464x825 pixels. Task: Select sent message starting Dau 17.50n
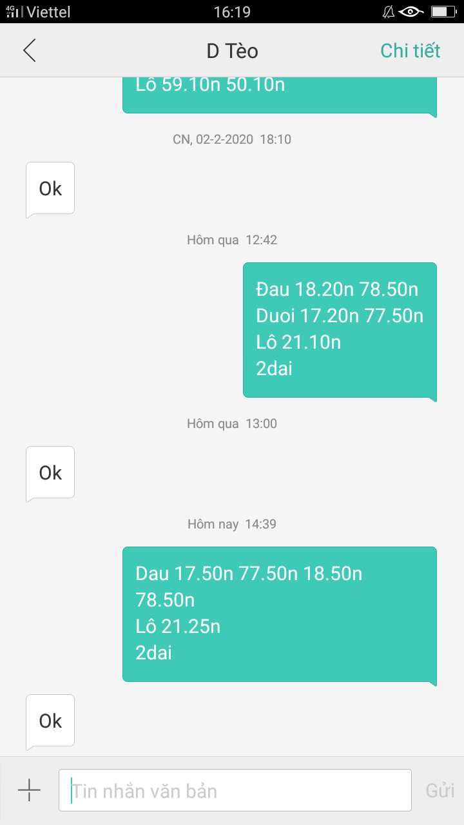click(279, 614)
